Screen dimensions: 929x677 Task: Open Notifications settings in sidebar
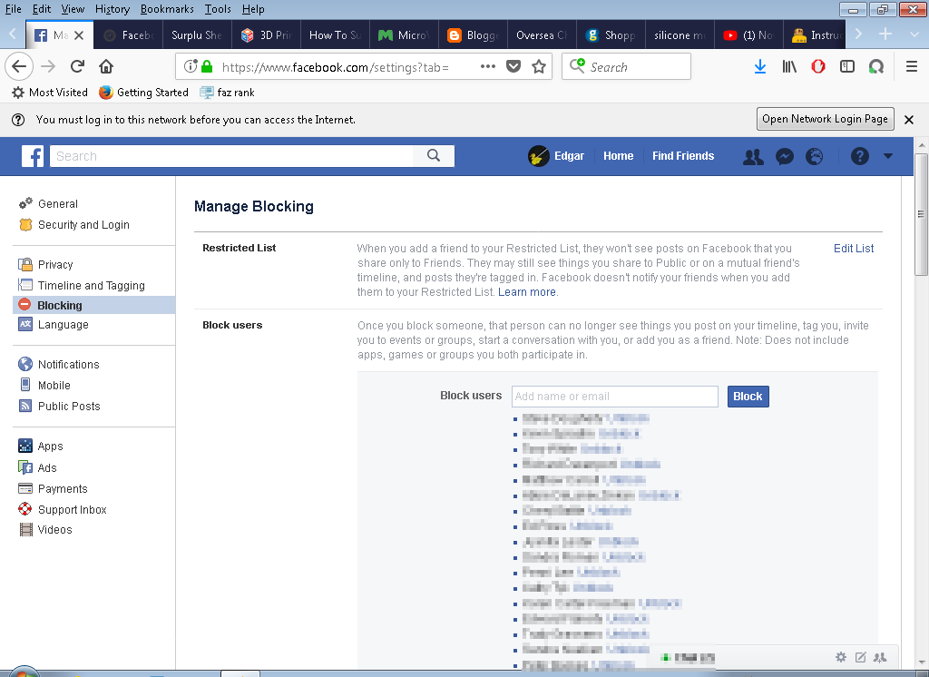[59, 364]
